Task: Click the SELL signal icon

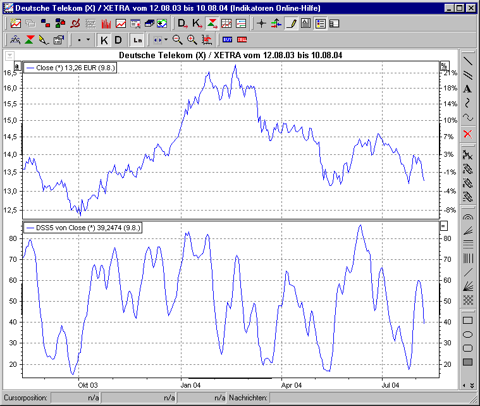Action: click(x=242, y=40)
